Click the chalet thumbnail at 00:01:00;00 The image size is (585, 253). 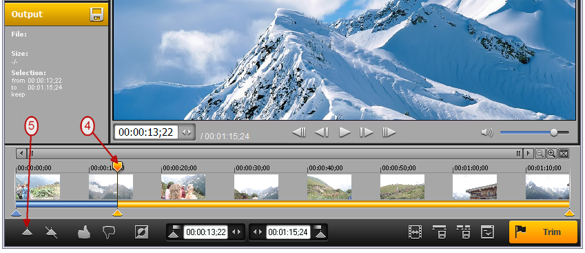point(475,187)
